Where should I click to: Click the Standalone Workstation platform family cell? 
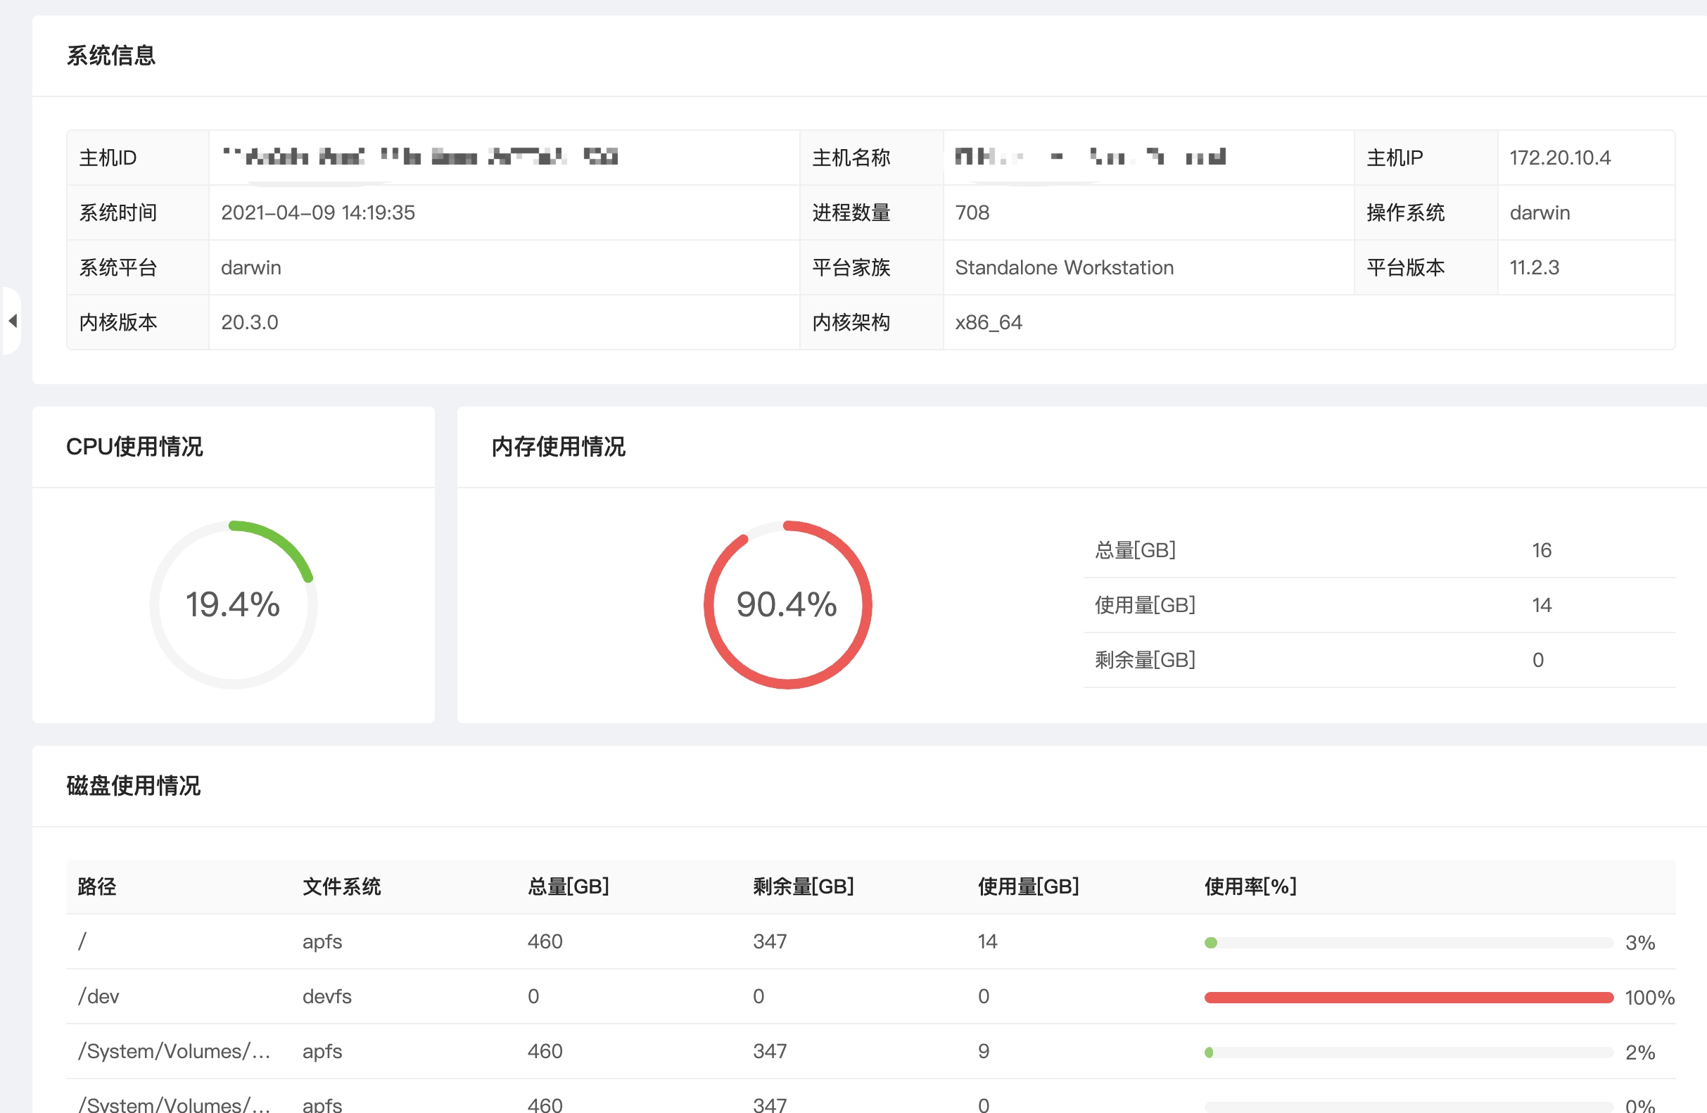pyautogui.click(x=1064, y=267)
